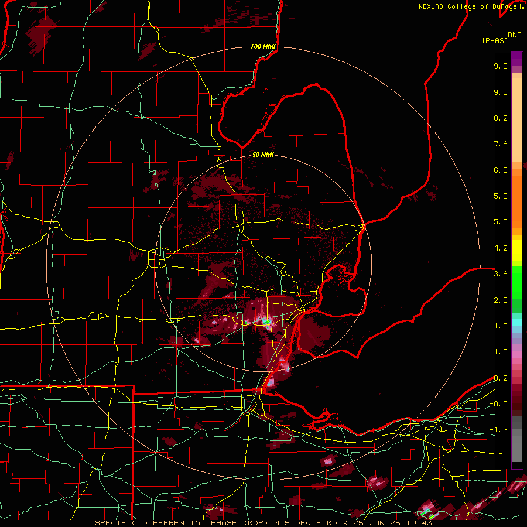Viewport: 527px width, 527px height.
Task: Click the 1.8 value on color scale
Action: (501, 326)
